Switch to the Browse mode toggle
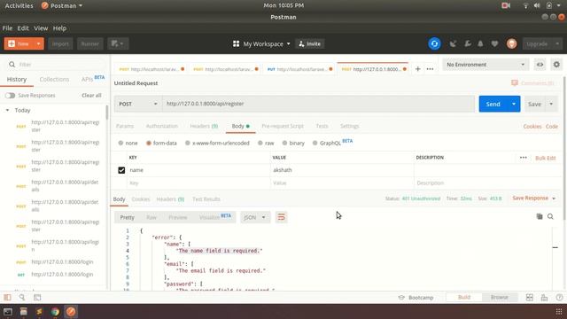This screenshot has width=567, height=319. click(500, 298)
